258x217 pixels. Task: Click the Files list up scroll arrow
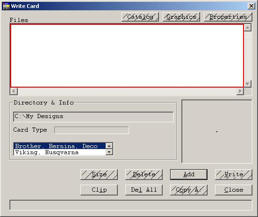point(248,28)
